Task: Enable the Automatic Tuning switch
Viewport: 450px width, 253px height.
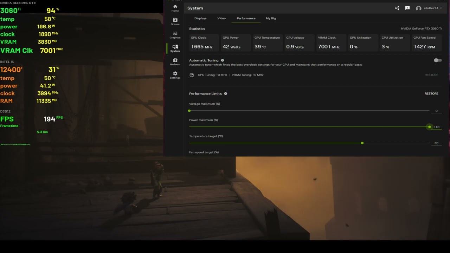Action: (x=438, y=60)
